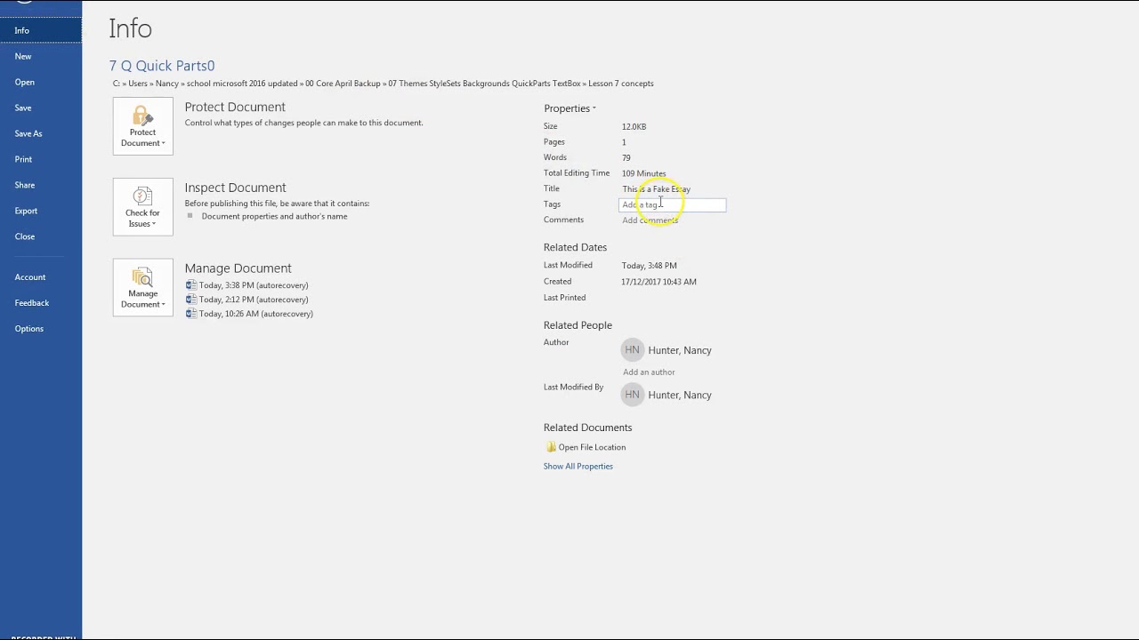Click the Word icon beside the 3:38 PM version
Screen dimensions: 1139x640
coord(190,285)
